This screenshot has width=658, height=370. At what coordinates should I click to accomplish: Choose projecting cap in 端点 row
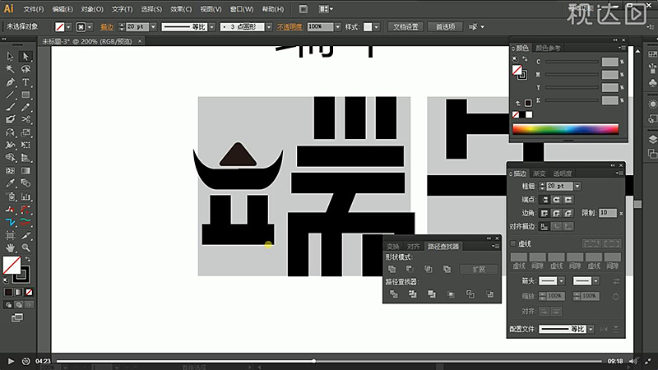[568, 200]
